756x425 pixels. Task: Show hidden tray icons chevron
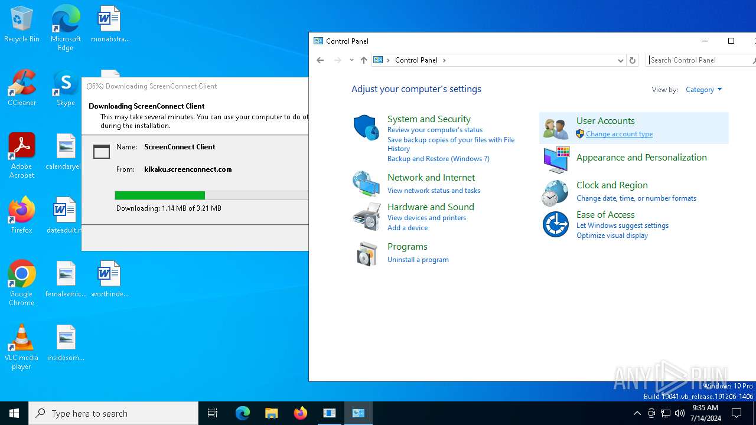637,413
